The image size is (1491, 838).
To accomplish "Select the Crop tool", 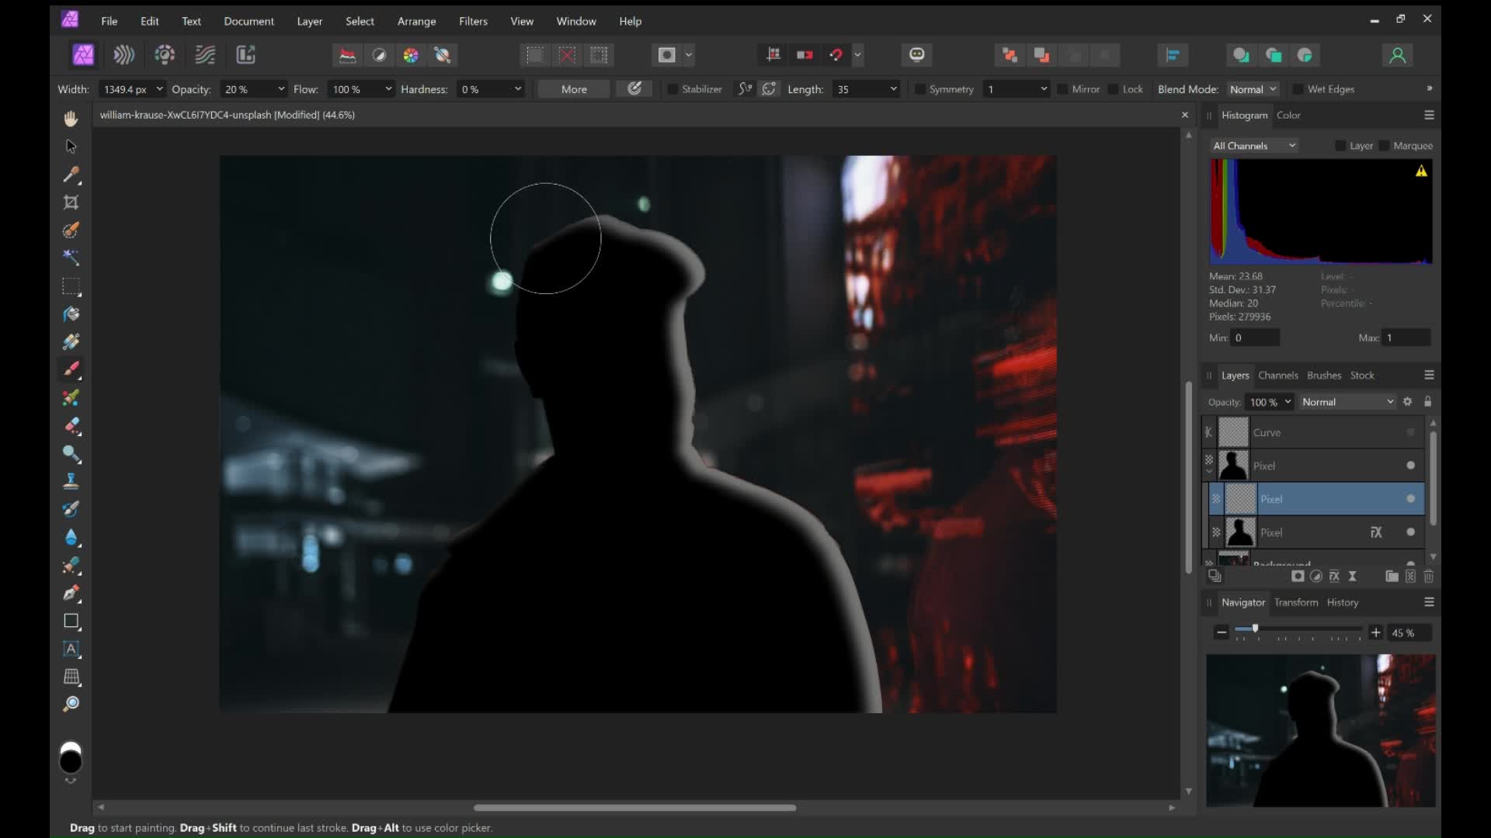I will [71, 203].
